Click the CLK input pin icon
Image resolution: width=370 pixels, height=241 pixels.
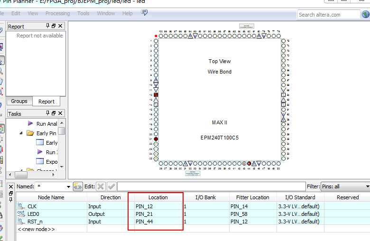(21, 206)
